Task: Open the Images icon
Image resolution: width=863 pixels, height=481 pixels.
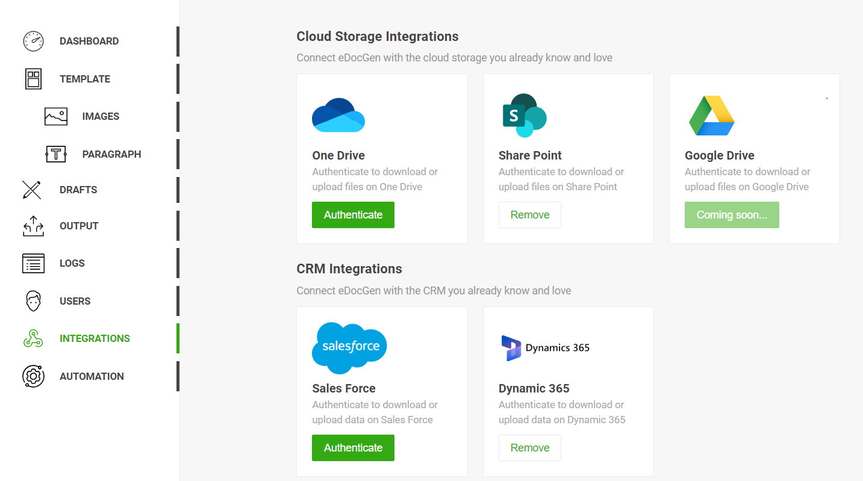Action: pyautogui.click(x=55, y=116)
